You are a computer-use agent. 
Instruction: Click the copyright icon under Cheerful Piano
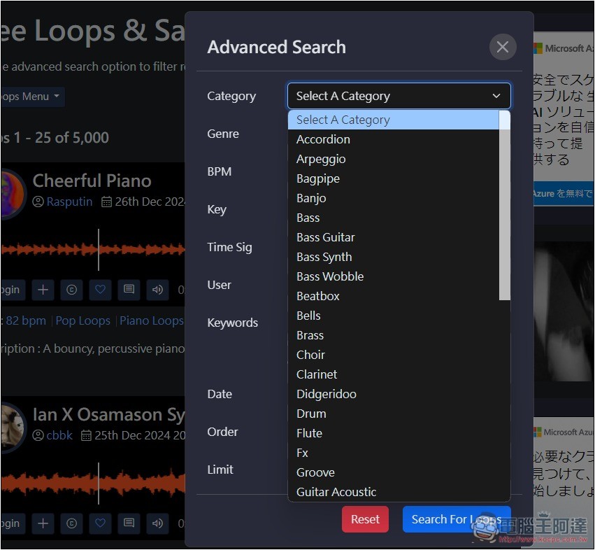72,290
